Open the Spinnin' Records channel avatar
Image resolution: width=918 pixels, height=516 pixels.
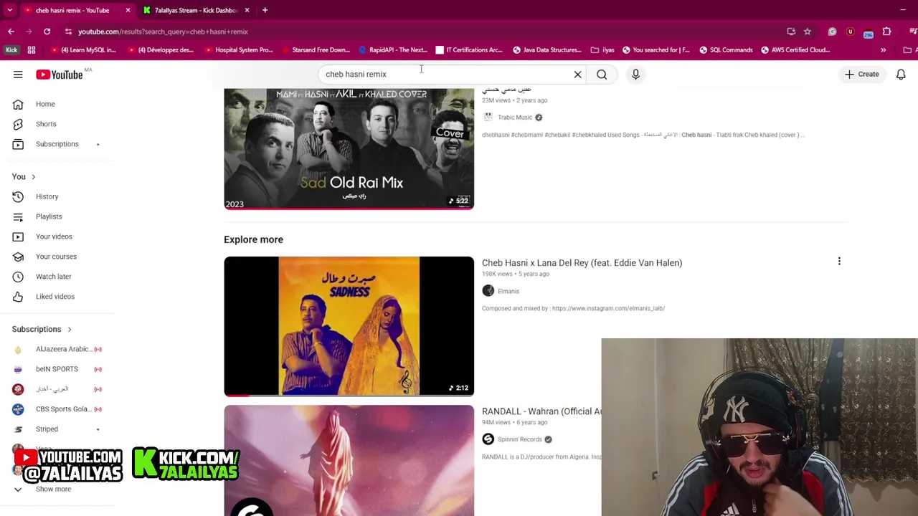pyautogui.click(x=488, y=439)
